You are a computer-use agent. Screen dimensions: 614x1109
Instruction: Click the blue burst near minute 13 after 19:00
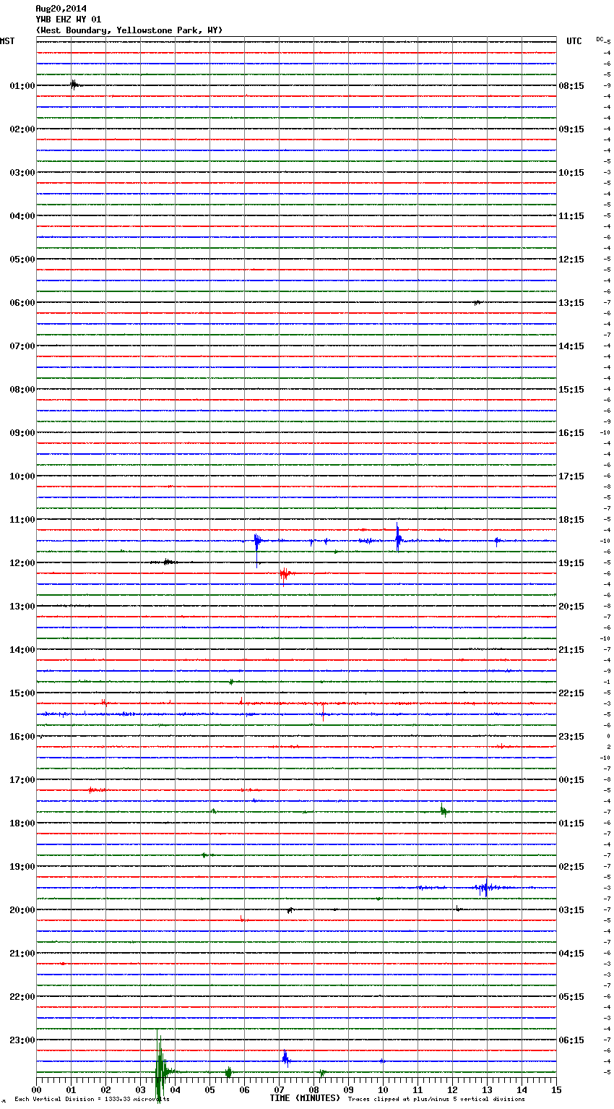485,887
